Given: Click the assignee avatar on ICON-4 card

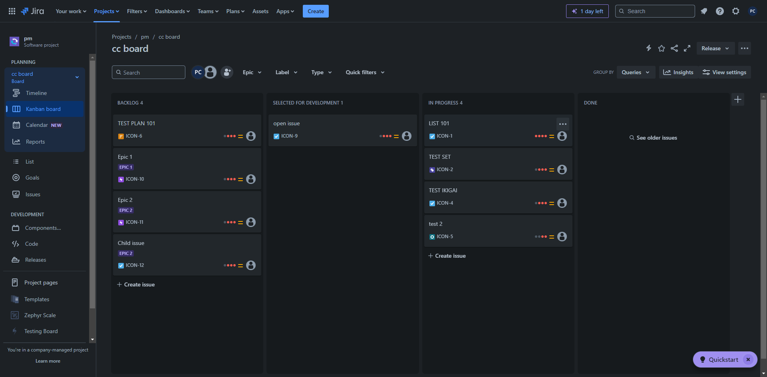Looking at the screenshot, I should click(562, 203).
